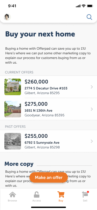The width and height of the screenshot is (97, 210).
Task: Tap the battery status icon
Action: click(90, 6)
